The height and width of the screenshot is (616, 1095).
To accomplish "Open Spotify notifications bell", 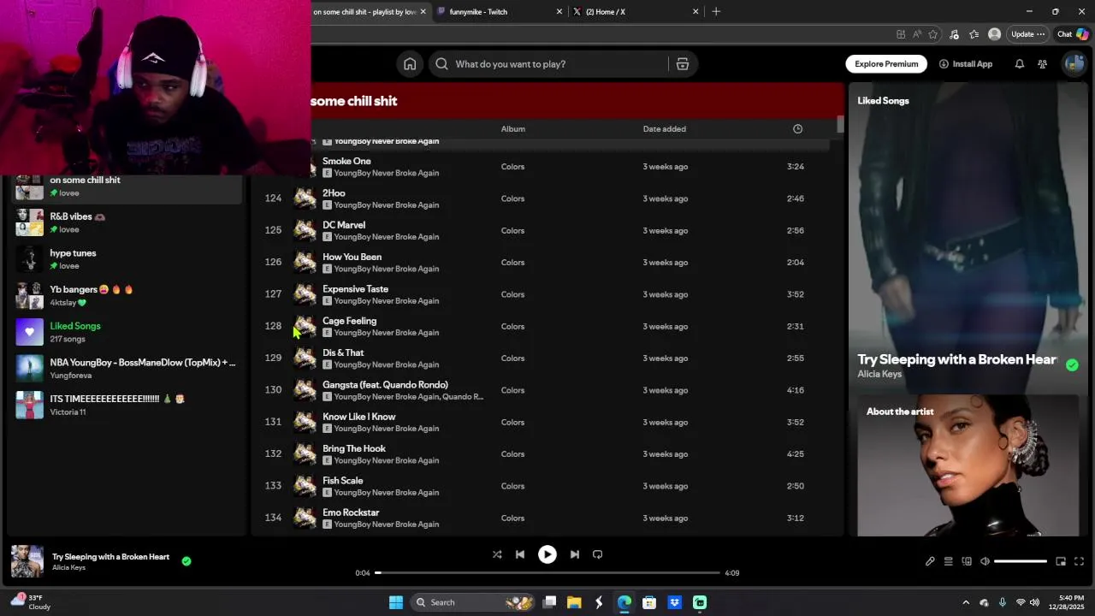I will [1019, 64].
